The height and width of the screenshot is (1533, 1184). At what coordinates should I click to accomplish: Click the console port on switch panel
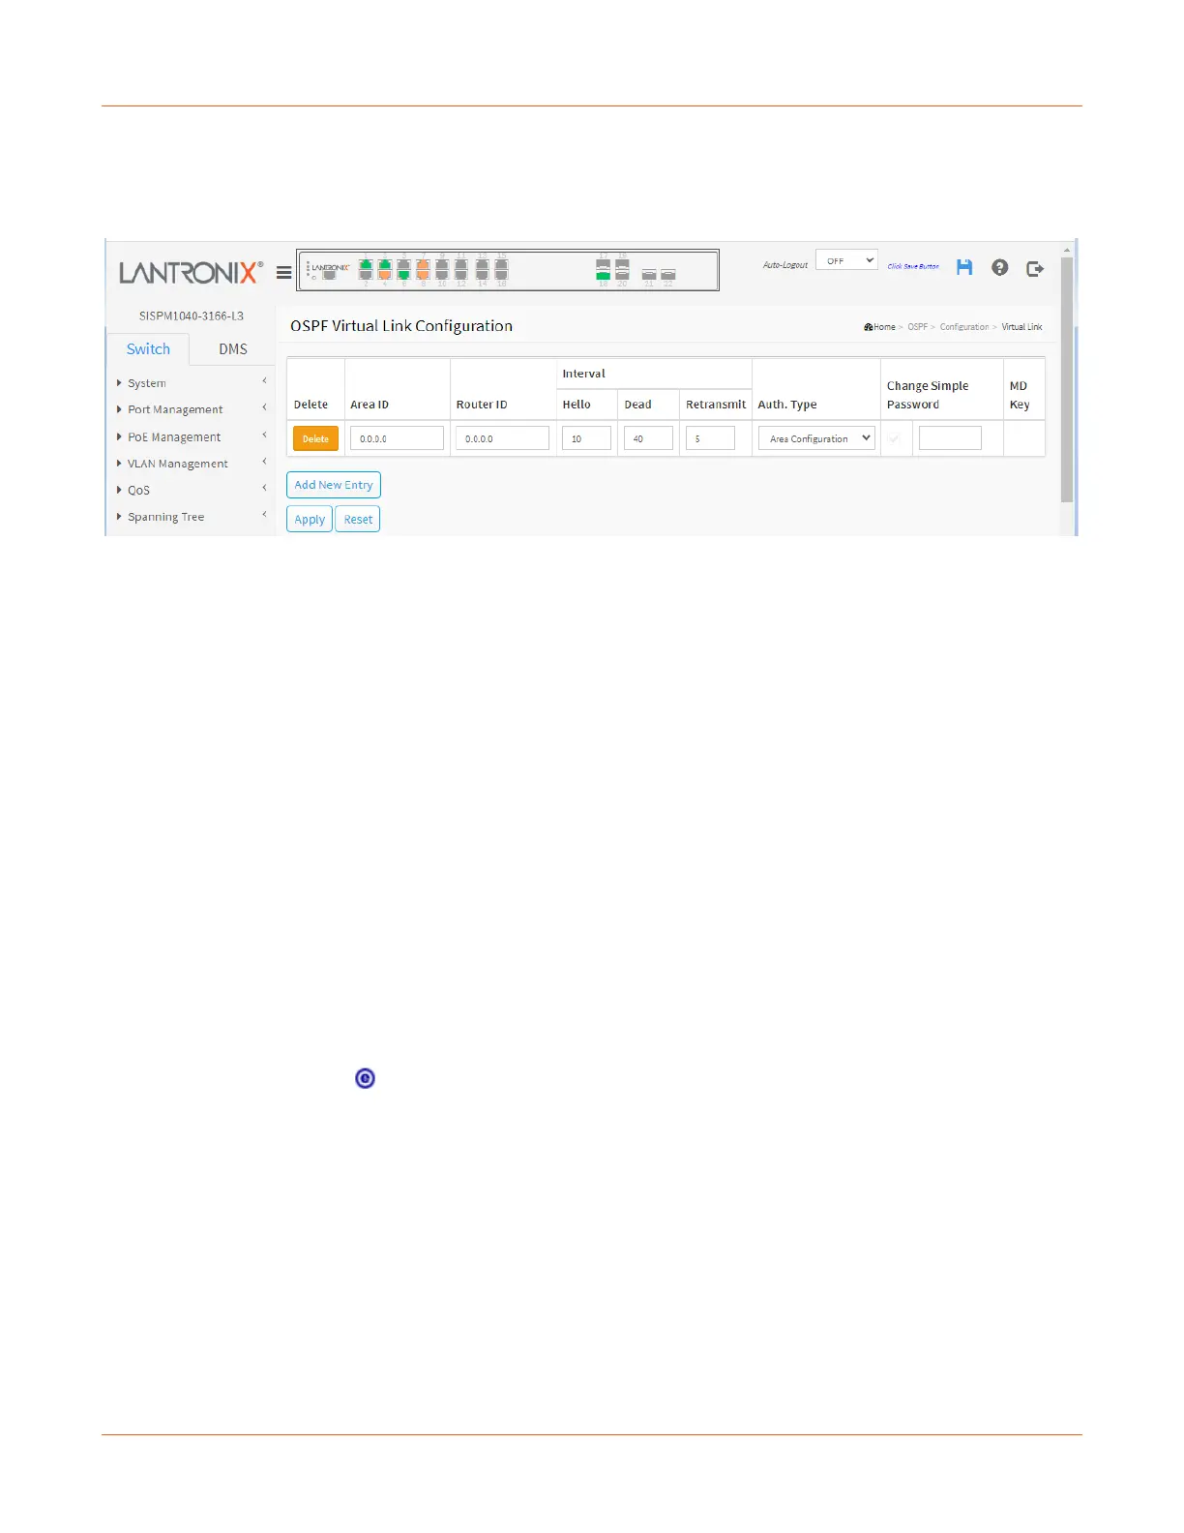coord(329,275)
